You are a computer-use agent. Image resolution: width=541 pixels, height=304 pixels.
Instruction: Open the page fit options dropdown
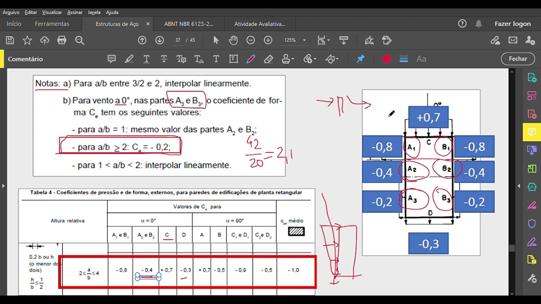tap(323, 40)
